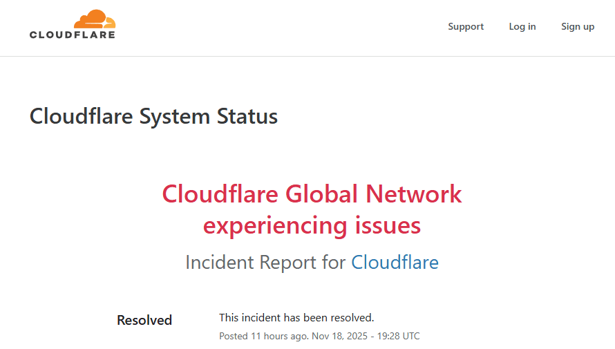Go to Log in in header
615x349 pixels.
pyautogui.click(x=522, y=27)
